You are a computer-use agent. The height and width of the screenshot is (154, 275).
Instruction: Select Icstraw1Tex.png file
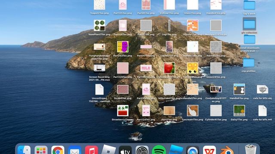pyautogui.click(x=169, y=5)
